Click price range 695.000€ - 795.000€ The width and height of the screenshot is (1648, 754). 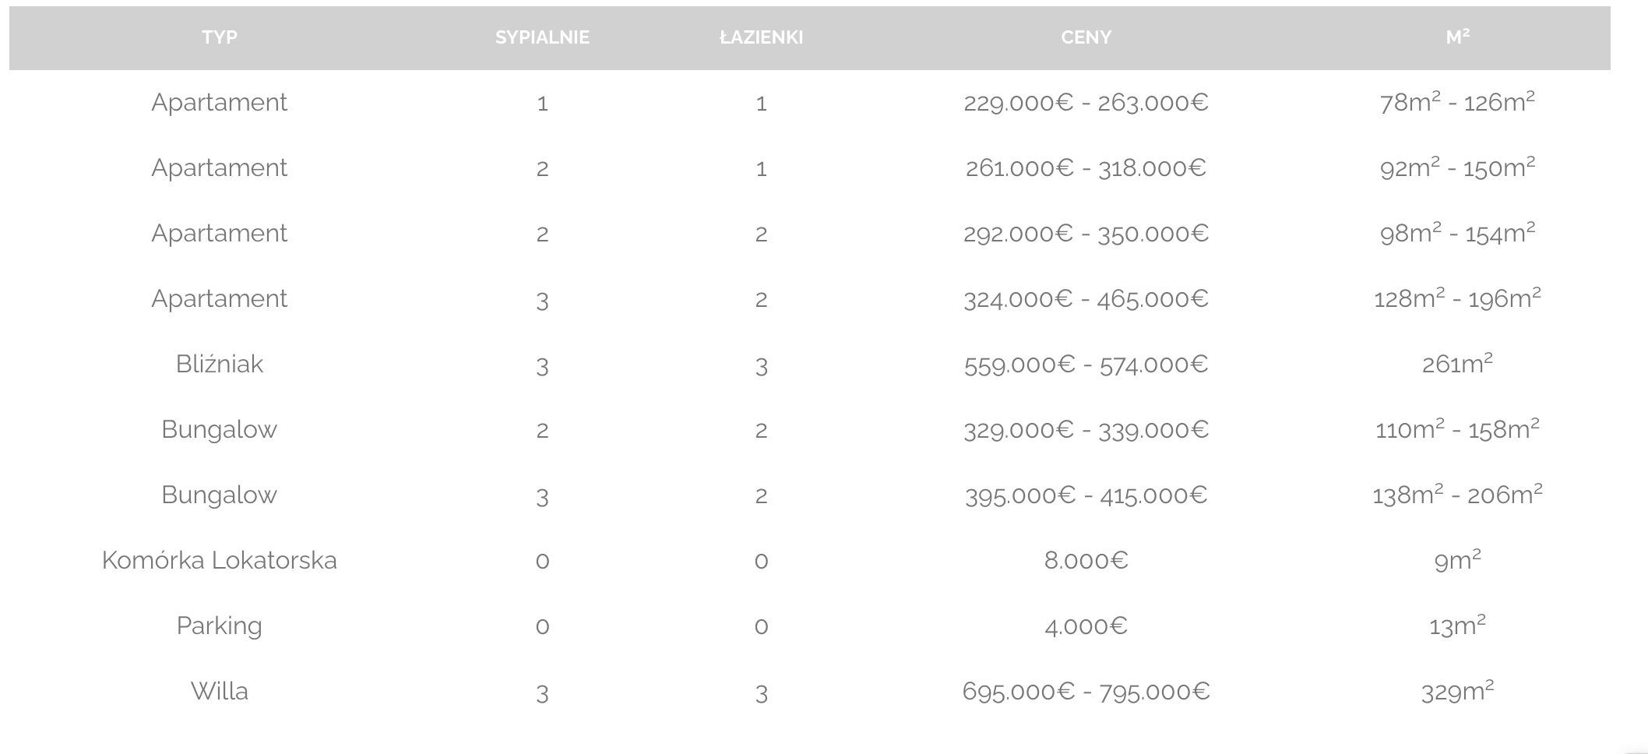[1086, 691]
